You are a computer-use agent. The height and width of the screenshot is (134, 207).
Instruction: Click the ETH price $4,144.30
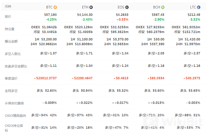point(85,15)
